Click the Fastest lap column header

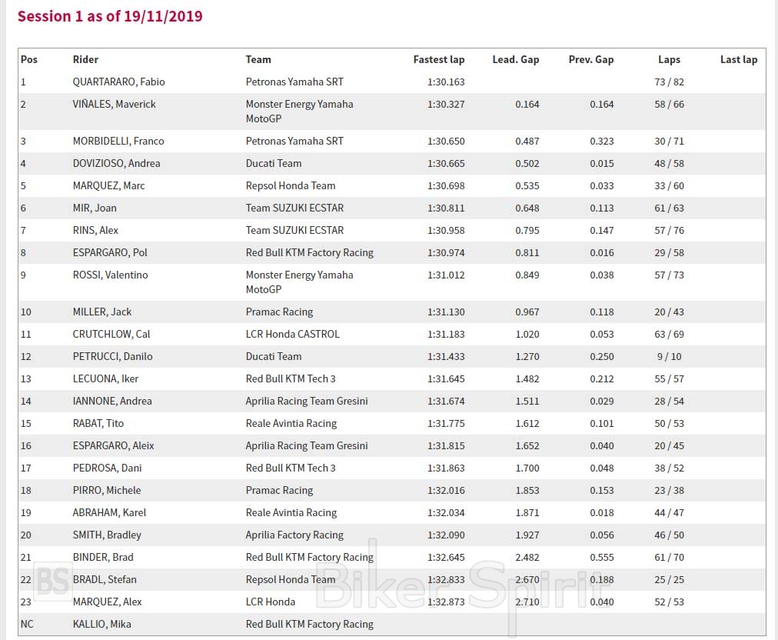(439, 59)
